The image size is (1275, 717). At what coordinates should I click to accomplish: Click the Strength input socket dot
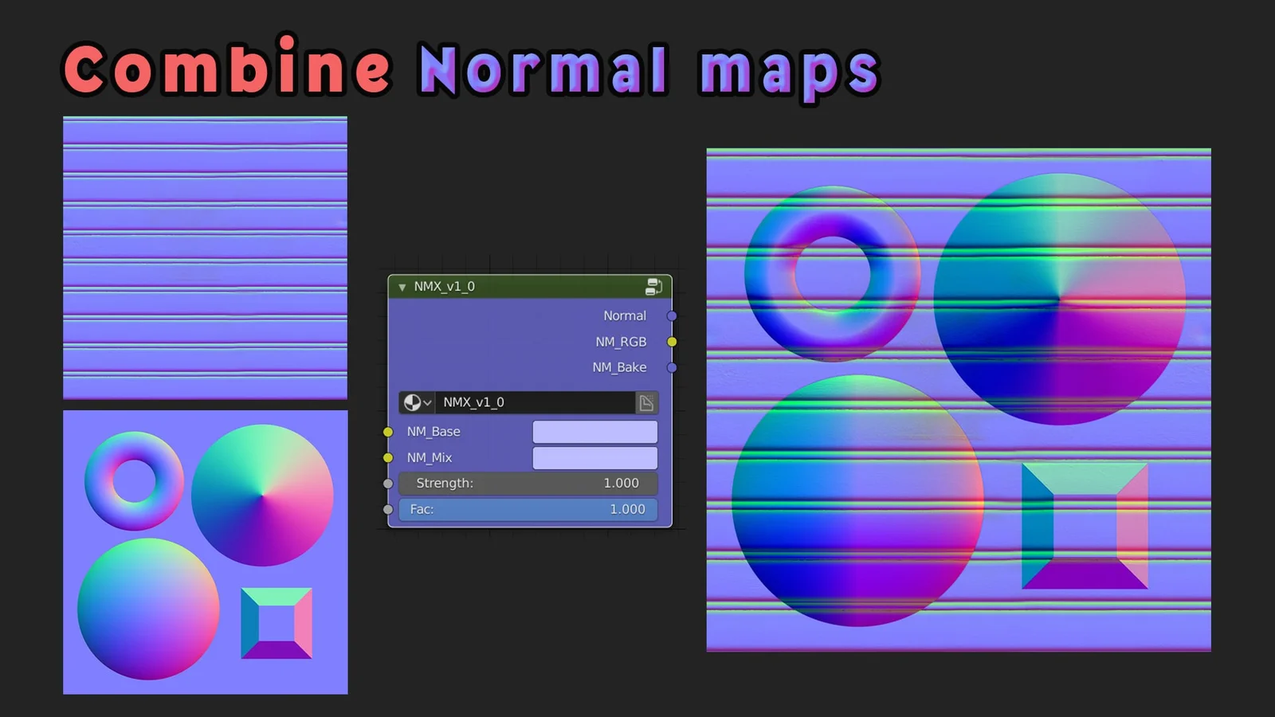point(388,483)
